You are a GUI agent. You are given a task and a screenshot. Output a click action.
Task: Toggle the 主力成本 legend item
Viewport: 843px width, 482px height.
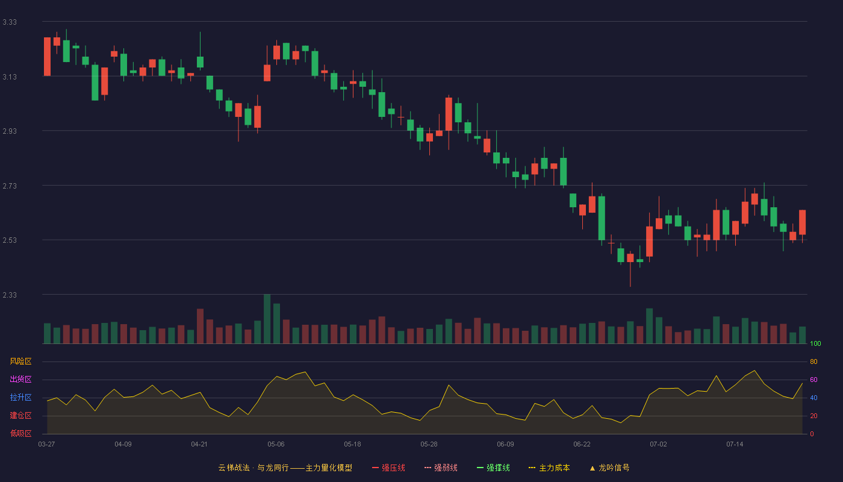pyautogui.click(x=549, y=468)
